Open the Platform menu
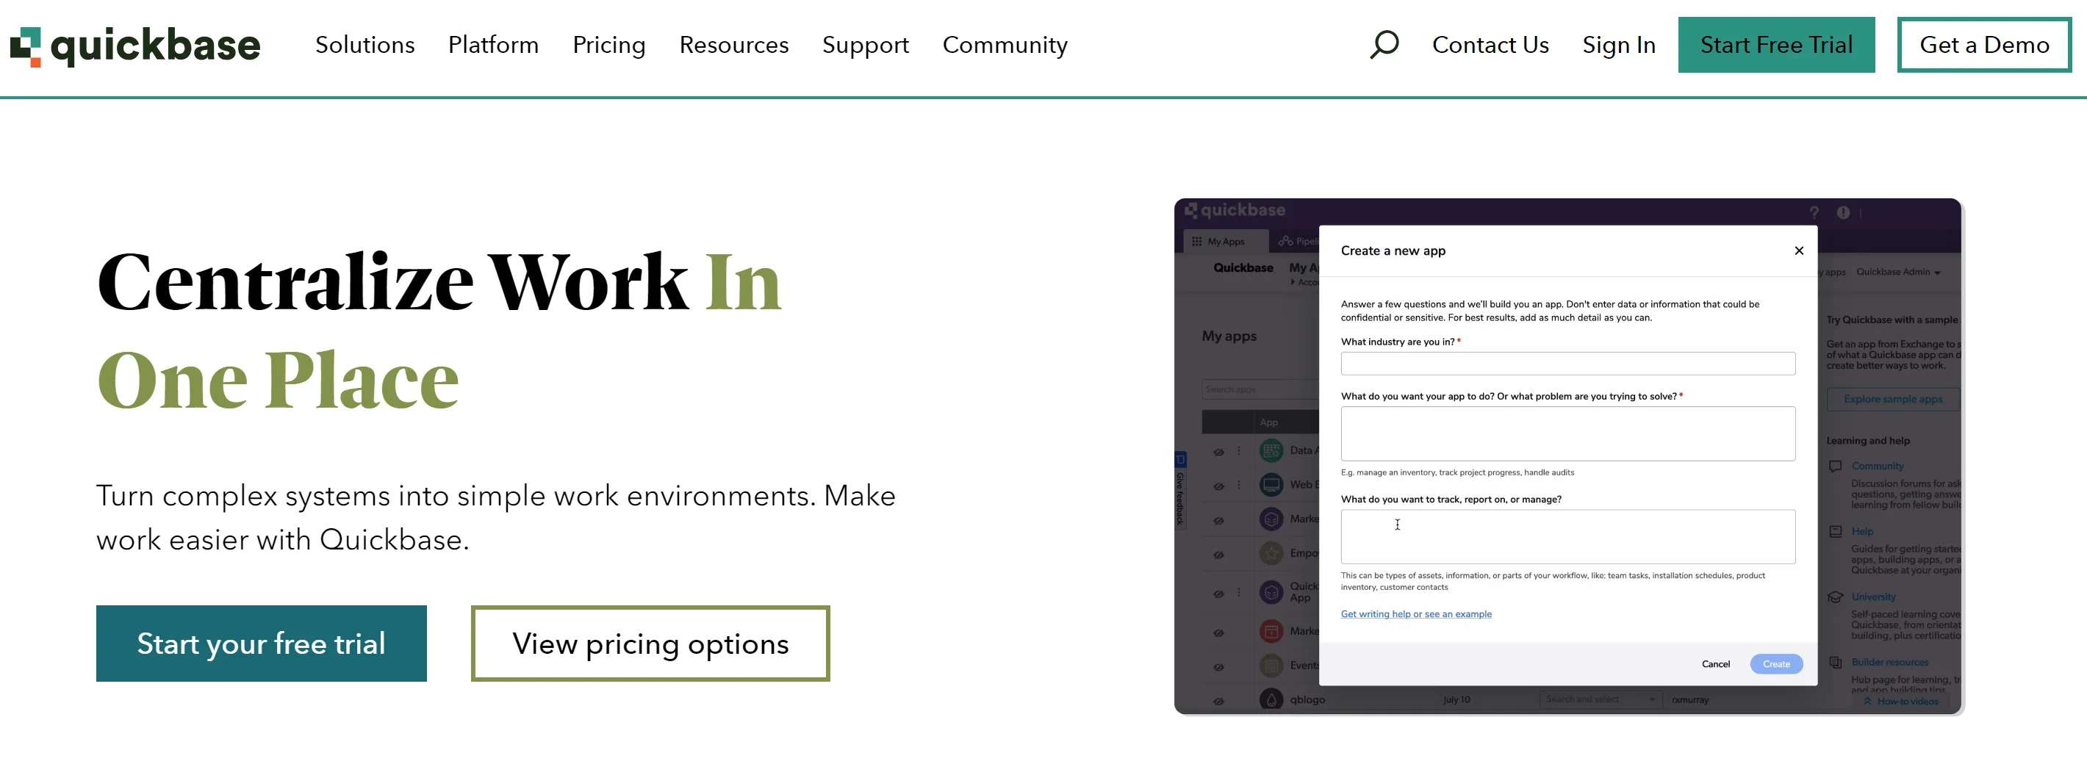2087x764 pixels. click(x=493, y=45)
